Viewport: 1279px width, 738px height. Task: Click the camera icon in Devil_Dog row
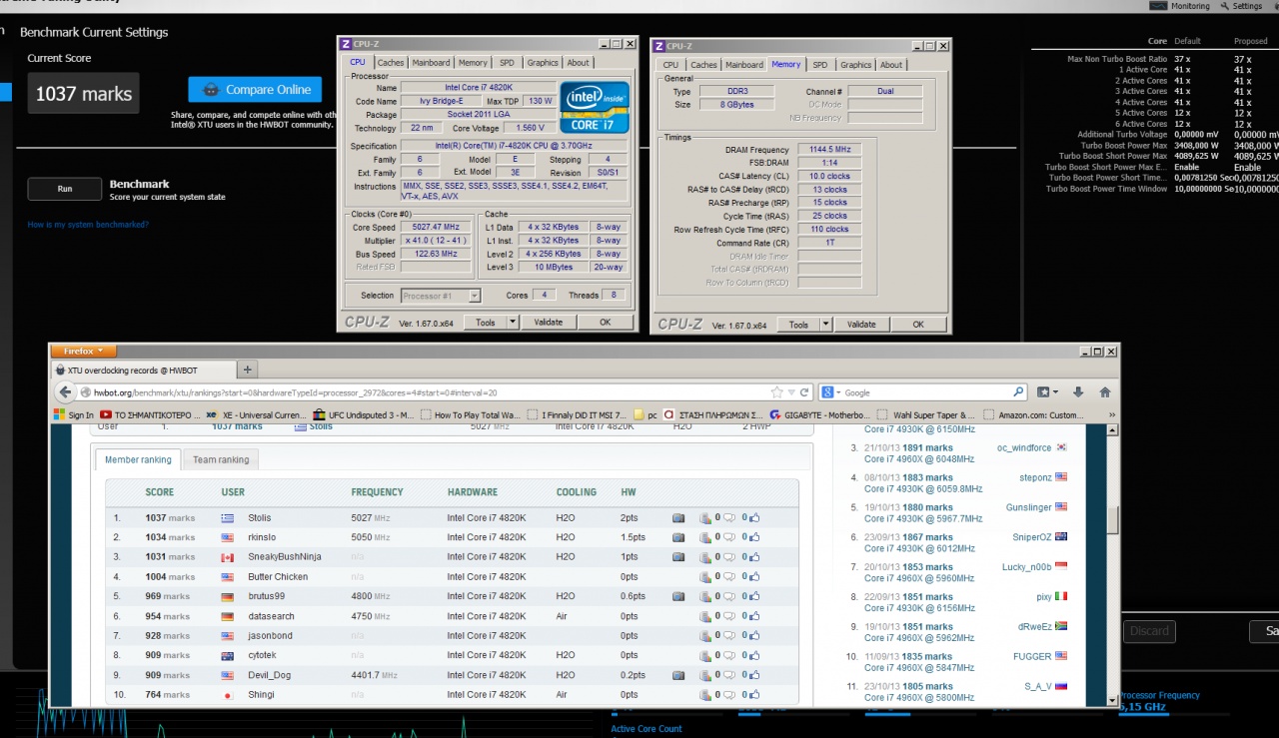[678, 675]
